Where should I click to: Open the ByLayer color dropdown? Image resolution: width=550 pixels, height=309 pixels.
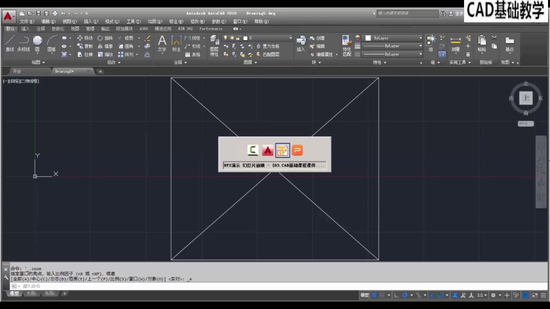pyautogui.click(x=420, y=38)
